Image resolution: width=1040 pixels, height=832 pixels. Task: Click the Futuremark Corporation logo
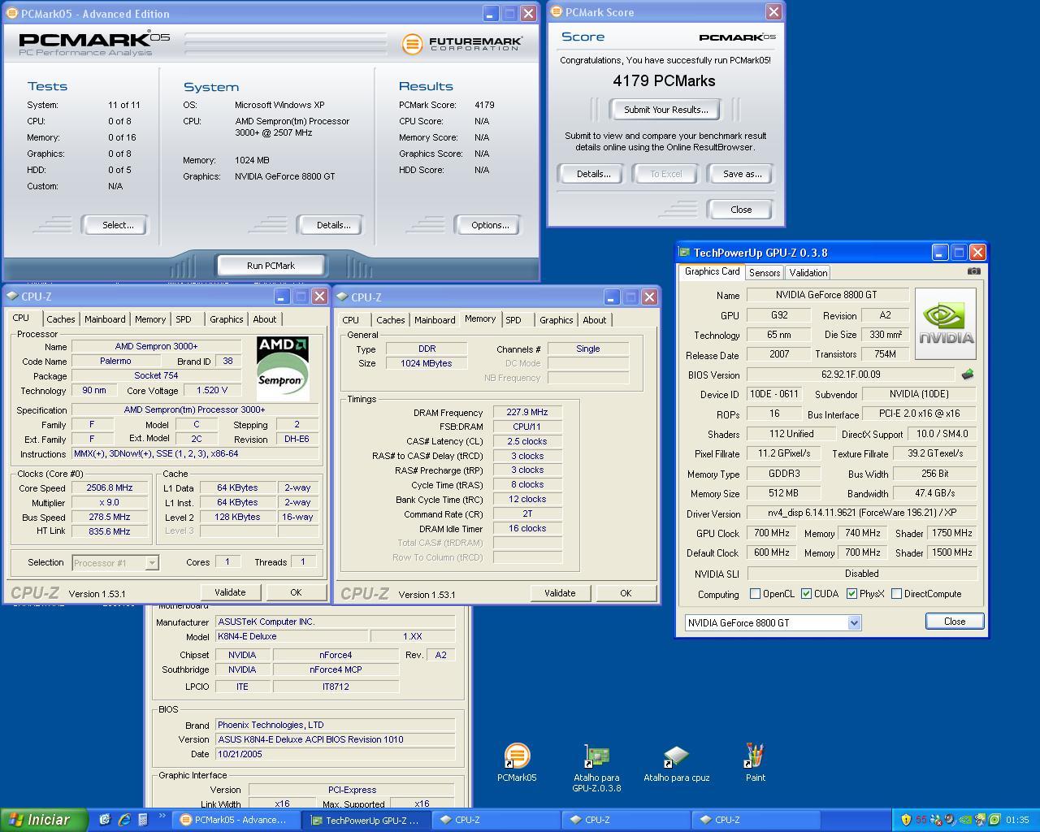[462, 43]
